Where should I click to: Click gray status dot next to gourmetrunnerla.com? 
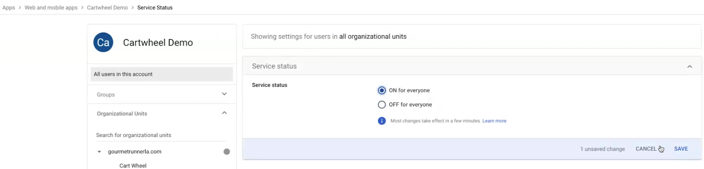pyautogui.click(x=227, y=151)
